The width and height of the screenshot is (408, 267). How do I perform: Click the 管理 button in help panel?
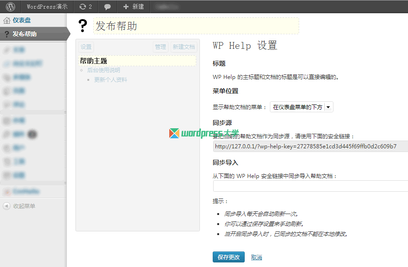coord(160,47)
